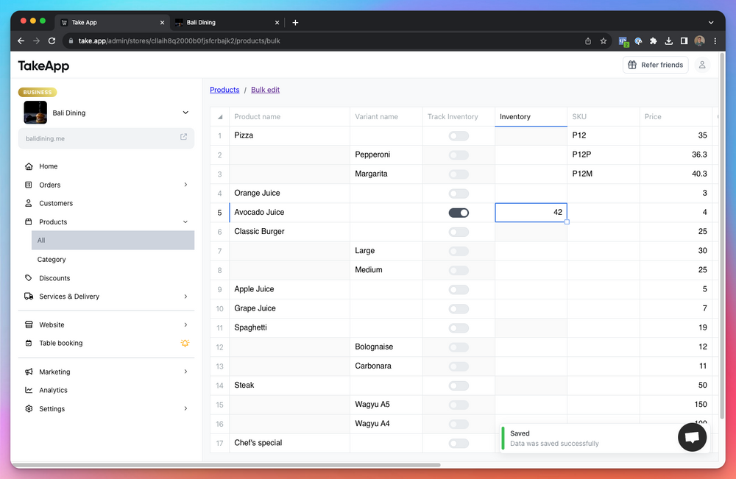Select Category under Products

52,260
